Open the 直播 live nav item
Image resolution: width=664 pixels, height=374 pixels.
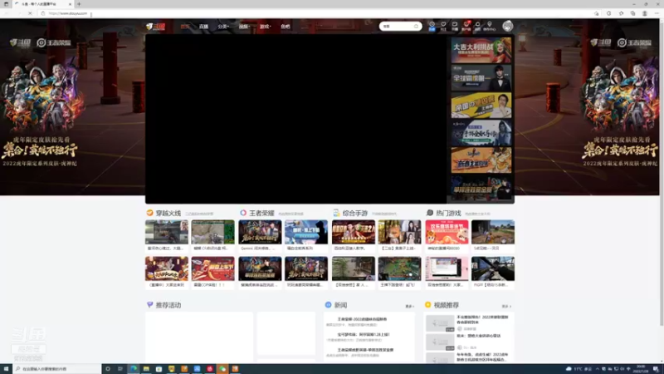(203, 27)
